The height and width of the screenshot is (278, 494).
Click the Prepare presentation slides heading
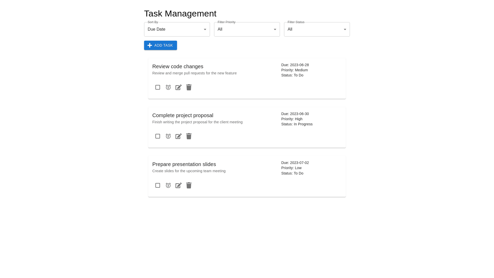point(184,164)
